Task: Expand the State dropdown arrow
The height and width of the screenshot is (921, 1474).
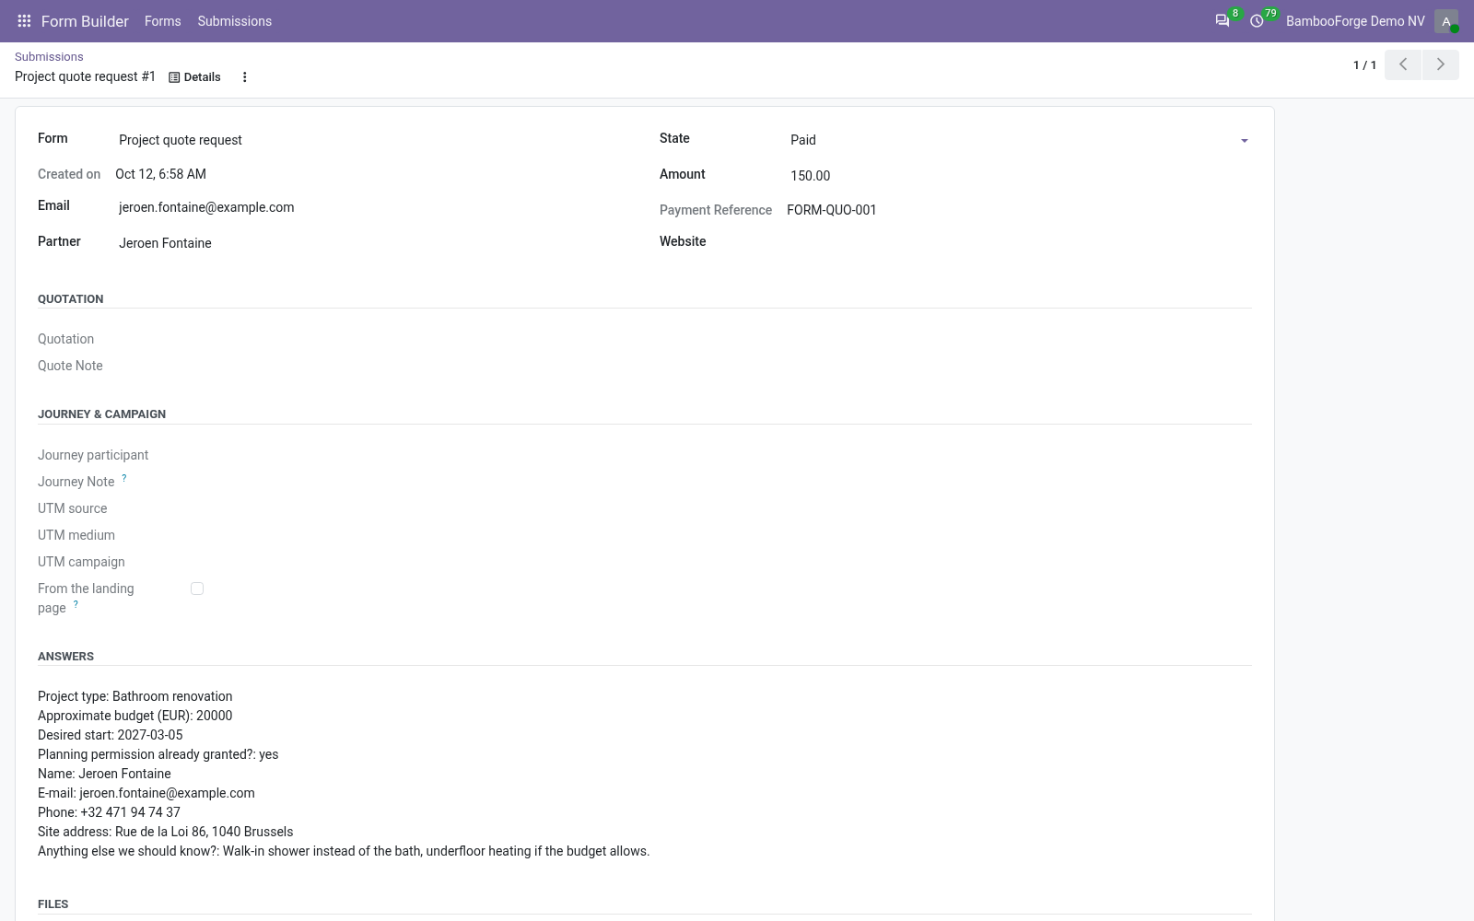Action: (x=1244, y=141)
